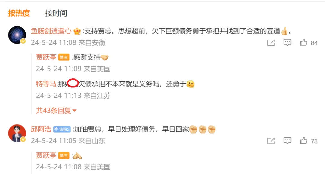Click the dropdown arrow after 共43条回复
The height and width of the screenshot is (174, 325).
tap(74, 111)
